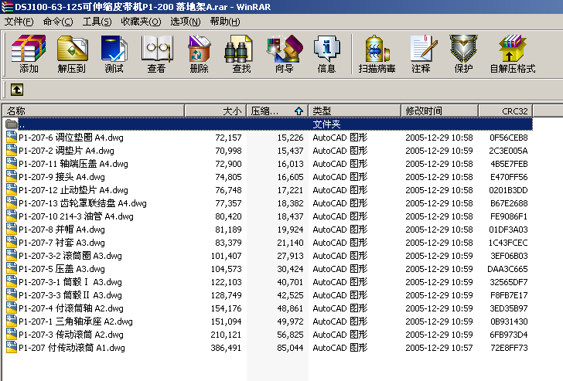Click CRC32 value FE9086F1
The width and height of the screenshot is (563, 381).
coord(509,216)
